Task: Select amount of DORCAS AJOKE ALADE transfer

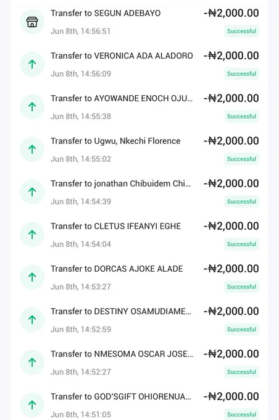Action: coord(231,269)
